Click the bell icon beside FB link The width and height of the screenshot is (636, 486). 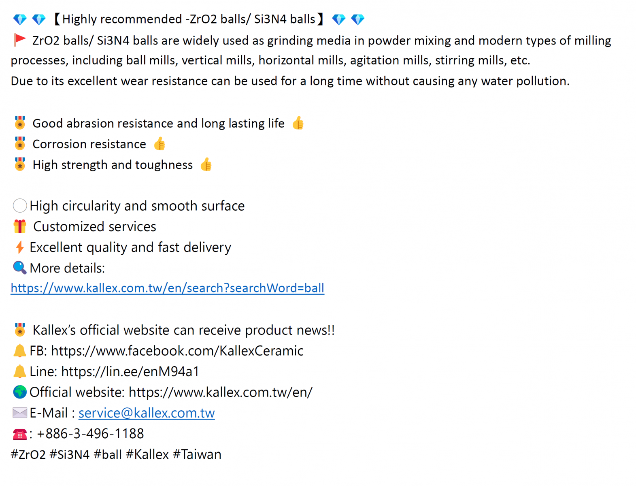pos(19,351)
